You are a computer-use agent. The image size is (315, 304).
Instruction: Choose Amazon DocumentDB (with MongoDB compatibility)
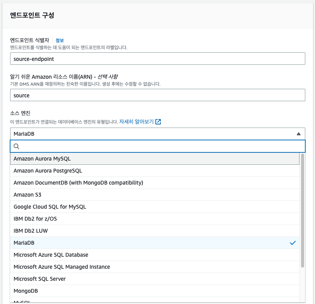(x=155, y=183)
